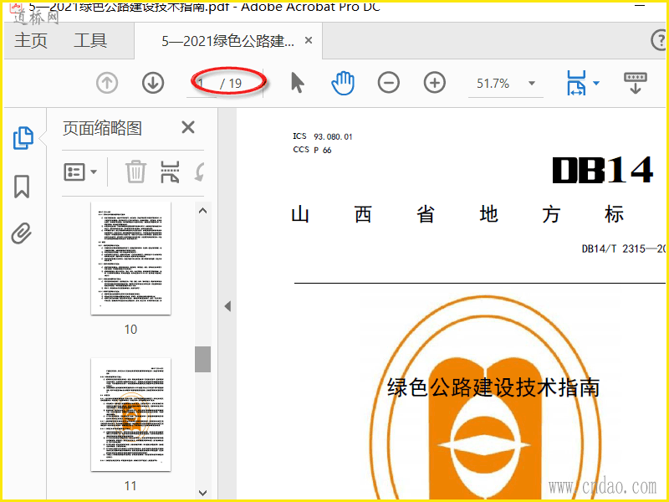Image resolution: width=669 pixels, height=502 pixels.
Task: Select page 11 thumbnail
Action: 131,415
